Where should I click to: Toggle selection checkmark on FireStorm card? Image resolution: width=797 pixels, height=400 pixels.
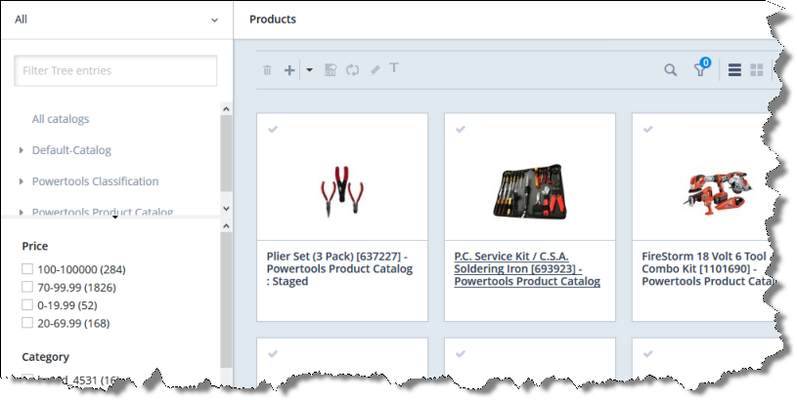tap(648, 130)
